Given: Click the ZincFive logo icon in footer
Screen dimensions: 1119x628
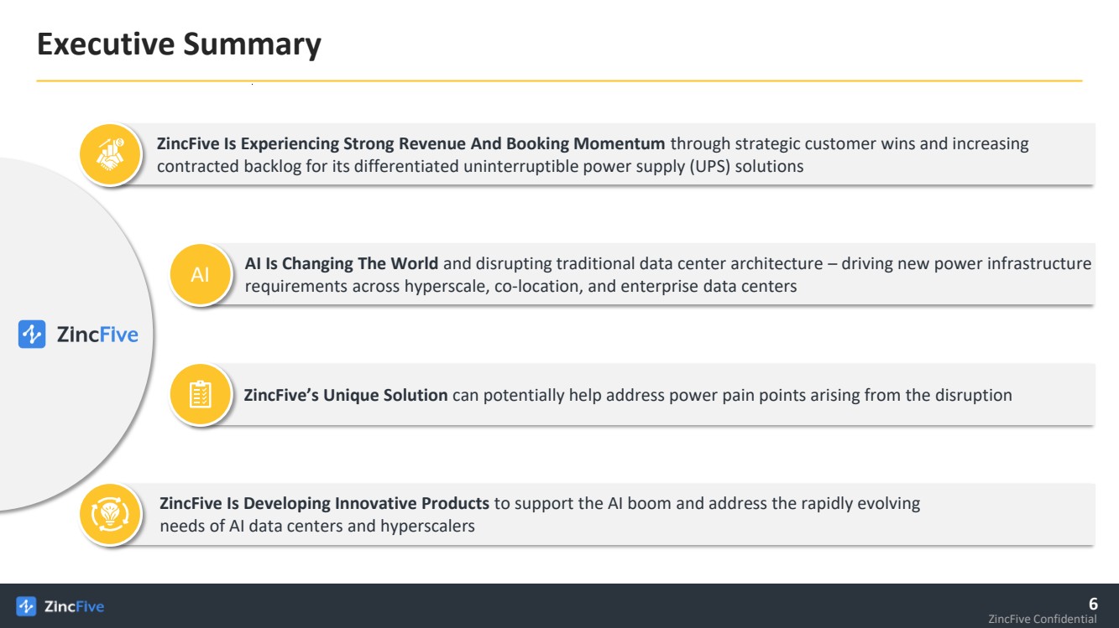Looking at the screenshot, I should (26, 606).
